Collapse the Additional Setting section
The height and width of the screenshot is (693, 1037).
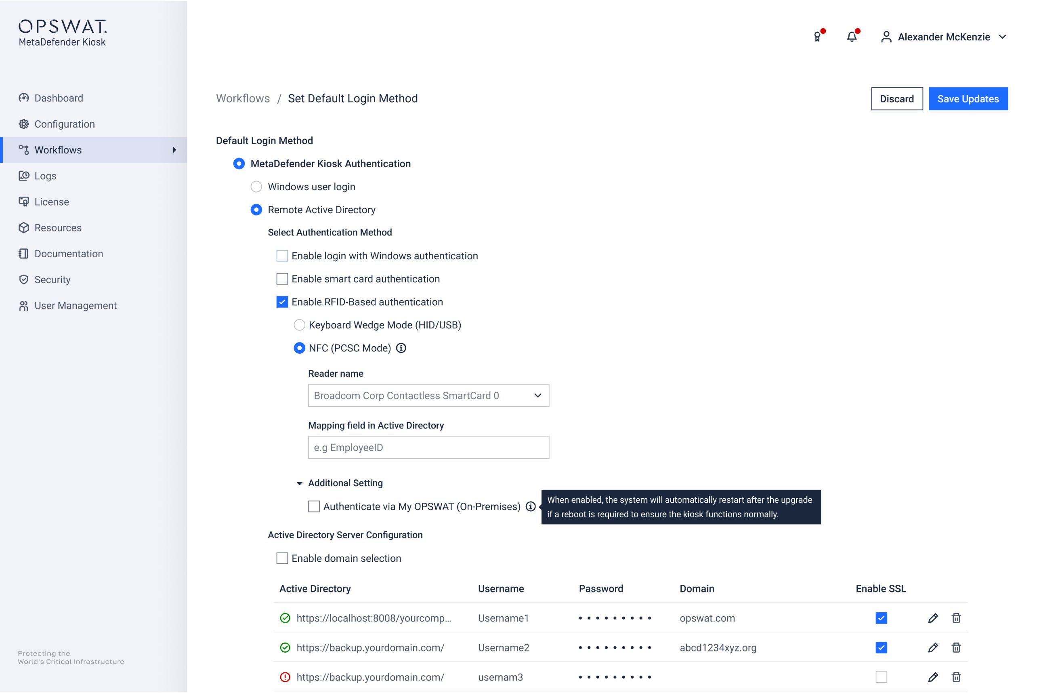[299, 483]
